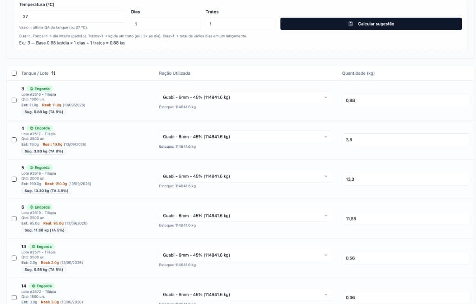Viewport: 476px width, 304px height.
Task: Select the checkbox for tank 14
Action: tap(14, 297)
